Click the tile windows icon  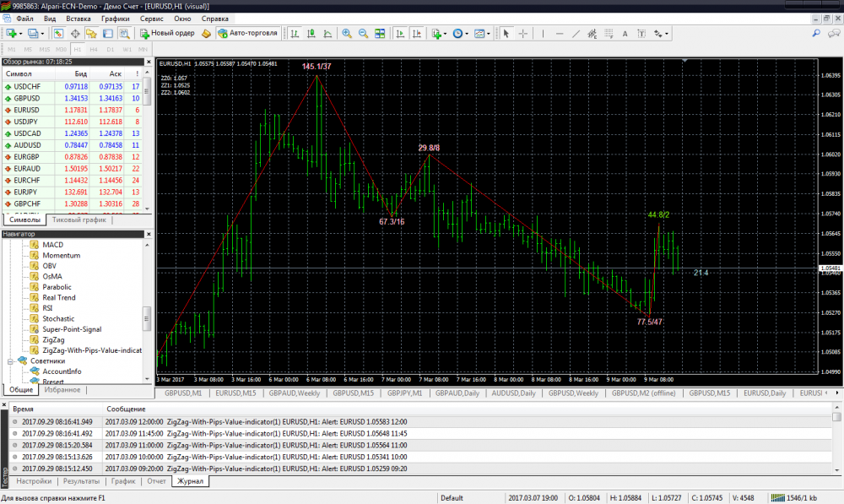380,34
